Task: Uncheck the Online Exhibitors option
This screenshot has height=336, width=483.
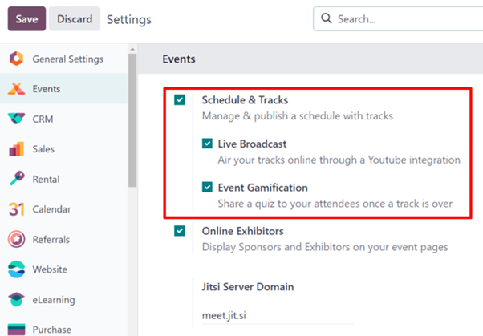Action: tap(180, 231)
